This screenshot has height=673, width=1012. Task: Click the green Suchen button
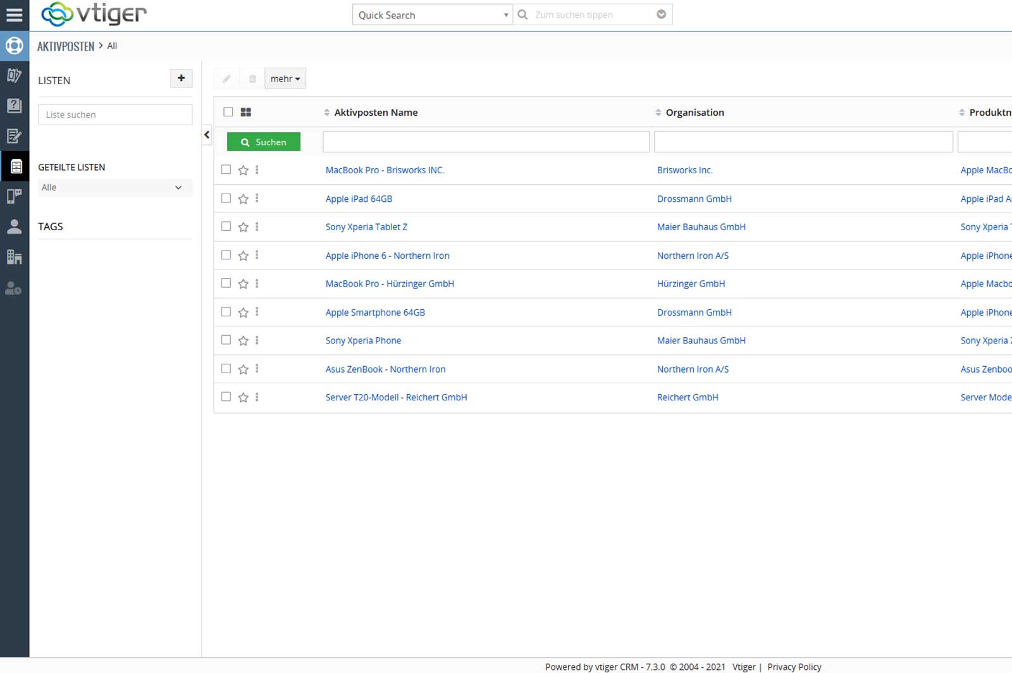[x=264, y=142]
